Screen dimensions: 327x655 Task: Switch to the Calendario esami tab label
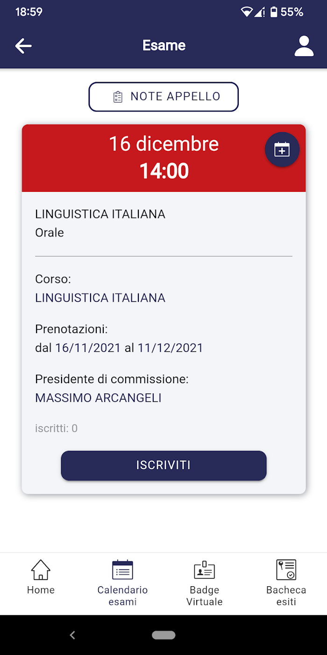point(122,596)
